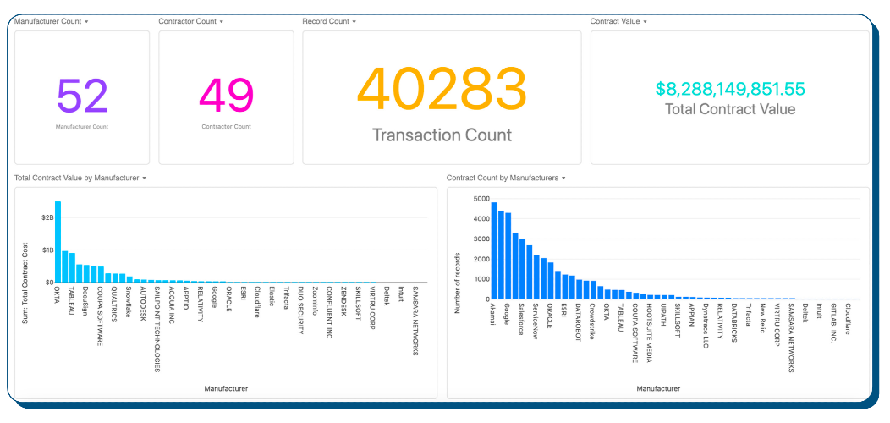This screenshot has width=890, height=423.
Task: Click the $8,288,149,851.55 total value
Action: point(730,89)
